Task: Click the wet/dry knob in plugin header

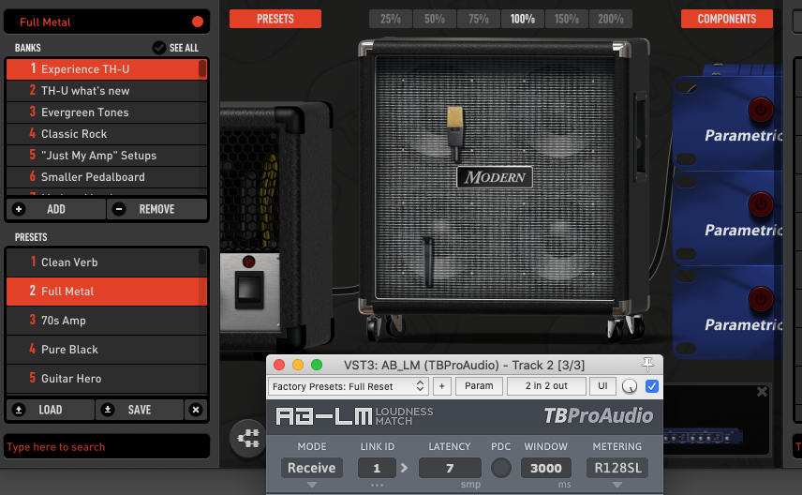Action: pos(630,386)
